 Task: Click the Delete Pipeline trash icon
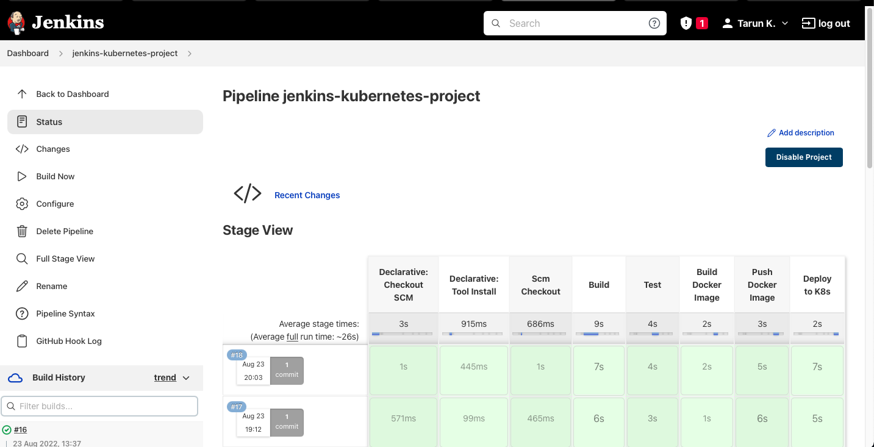[x=21, y=231]
